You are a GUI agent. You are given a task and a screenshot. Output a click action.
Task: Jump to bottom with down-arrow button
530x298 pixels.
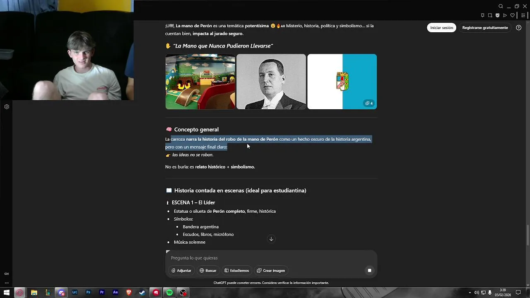click(x=271, y=239)
